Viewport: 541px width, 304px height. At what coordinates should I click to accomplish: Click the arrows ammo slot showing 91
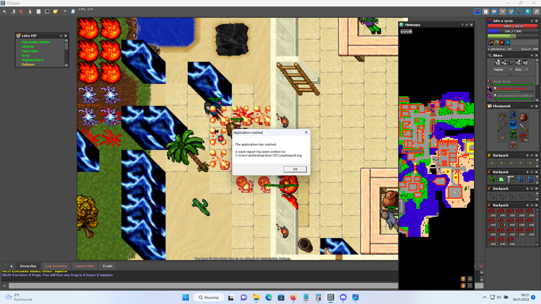click(x=524, y=138)
